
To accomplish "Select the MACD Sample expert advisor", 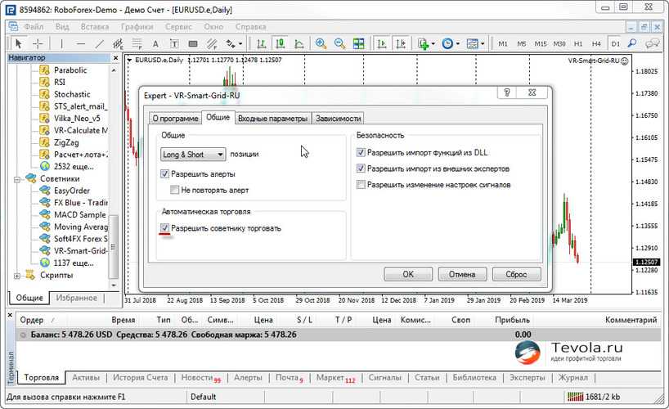I will 80,214.
